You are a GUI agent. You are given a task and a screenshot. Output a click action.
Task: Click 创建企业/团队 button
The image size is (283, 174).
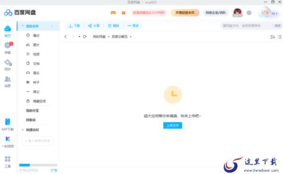tap(216, 13)
